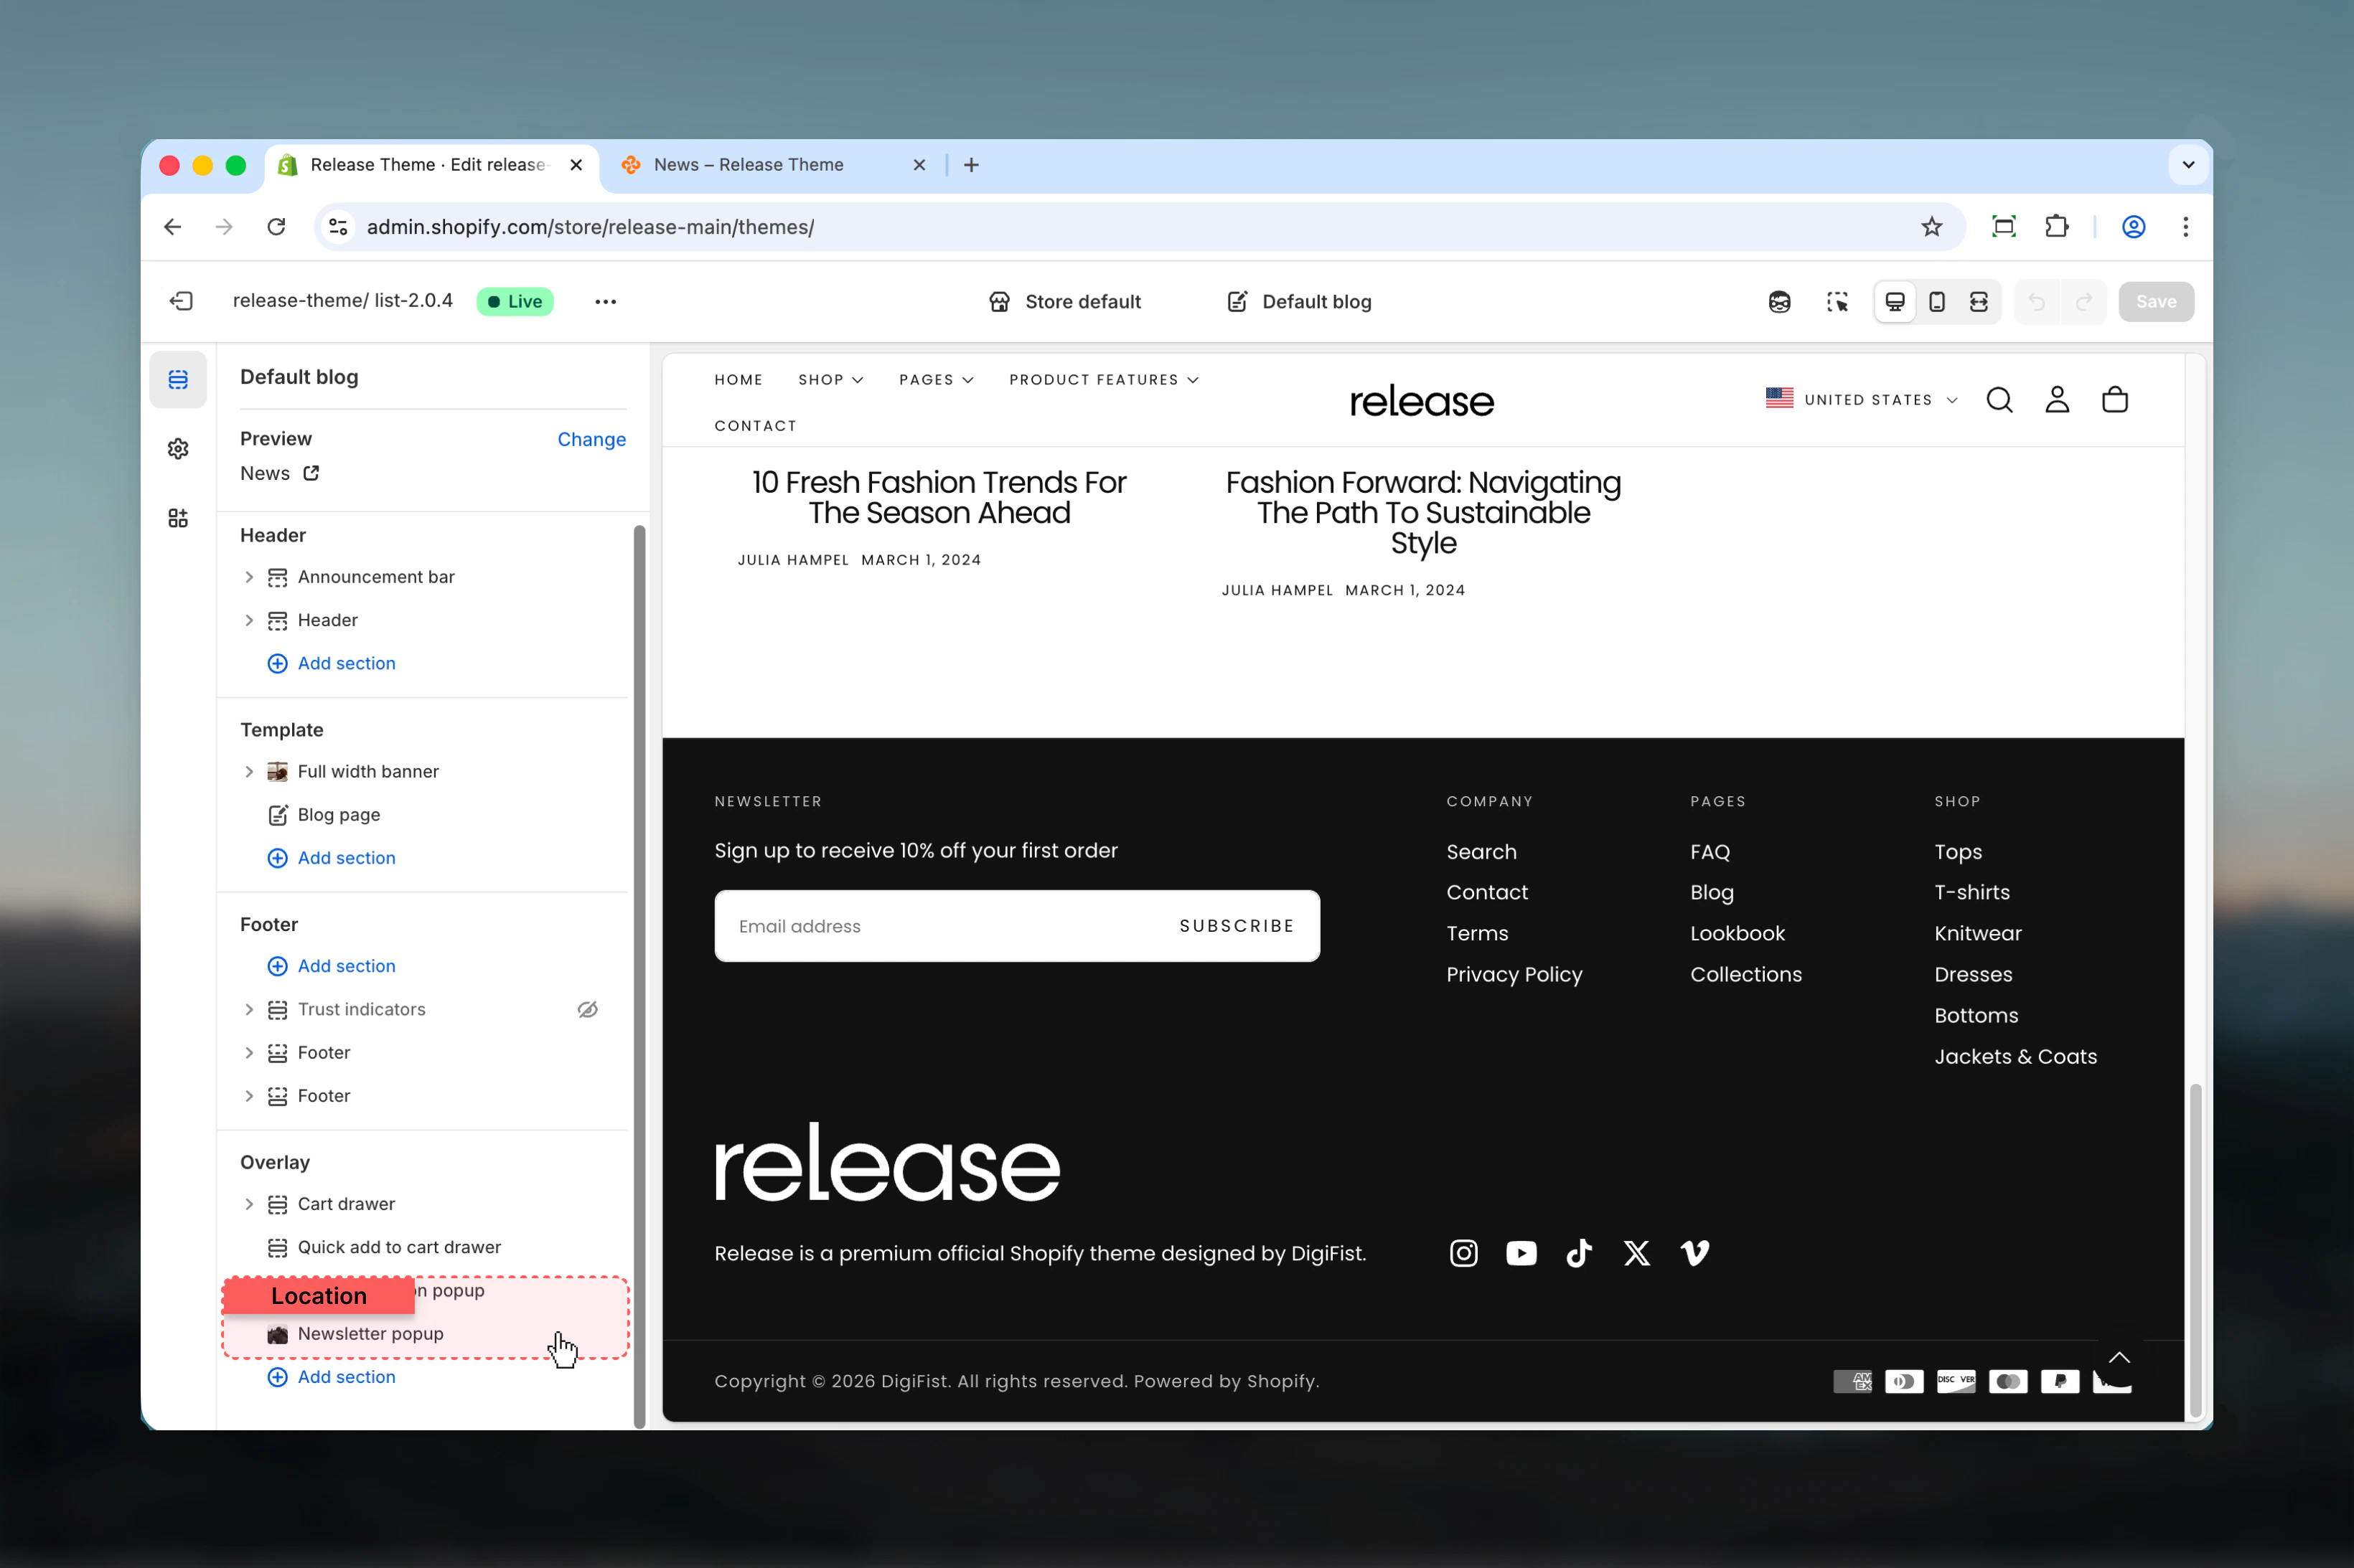Open the three-dot theme actions menu
Viewport: 2354px width, 1568px height.
tap(605, 301)
